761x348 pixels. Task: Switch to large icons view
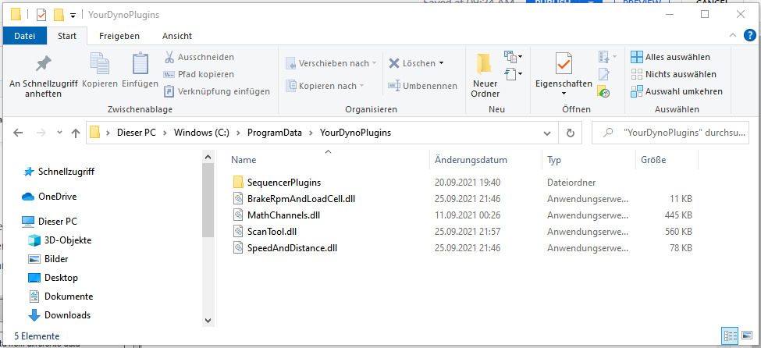[x=747, y=335]
